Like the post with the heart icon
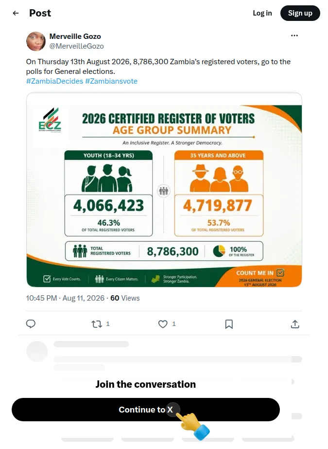Image resolution: width=328 pixels, height=449 pixels. pos(163,324)
